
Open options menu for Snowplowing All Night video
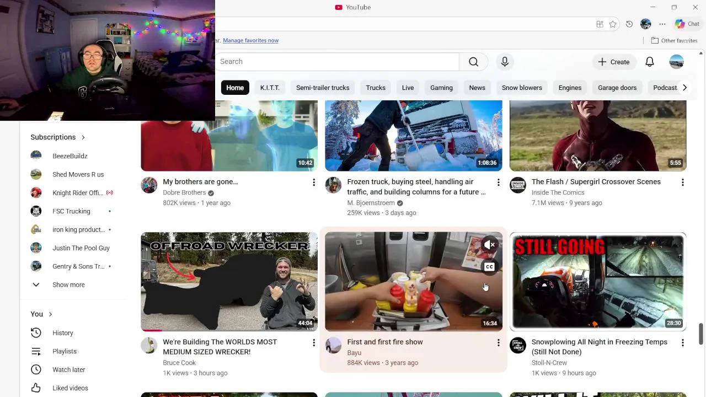click(682, 343)
